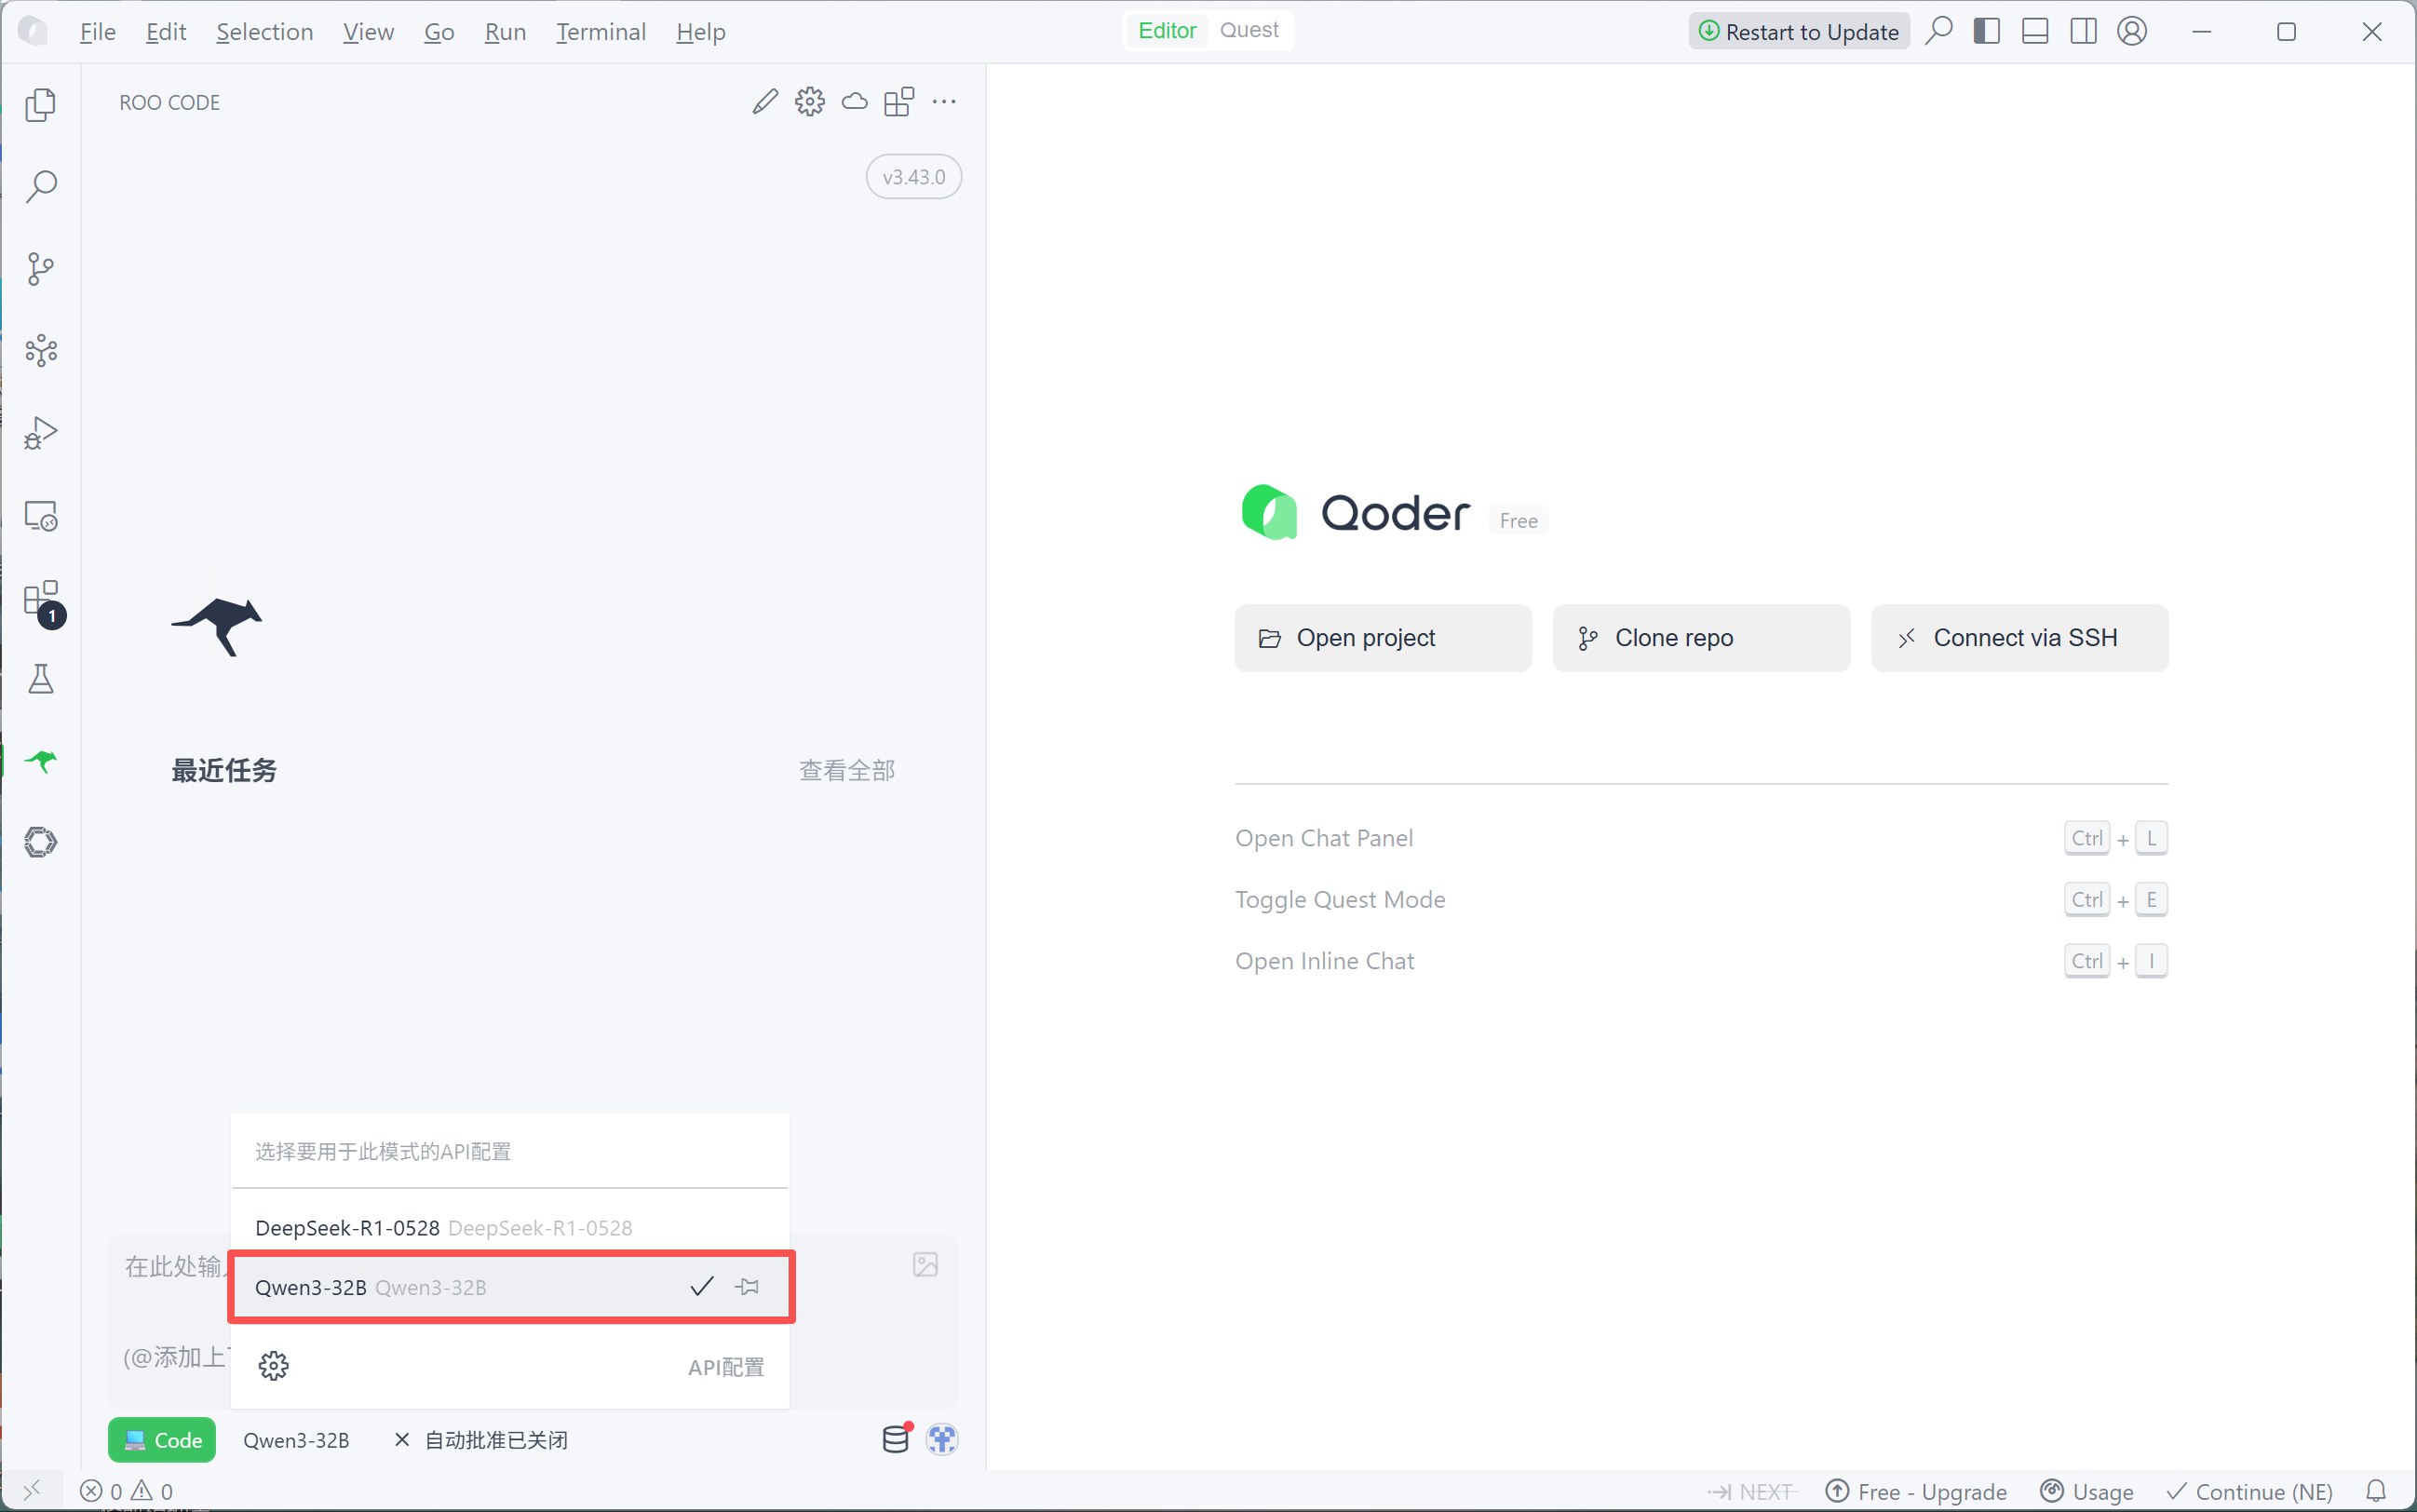Toggle auto-approve disabled setting
2417x1512 pixels.
(x=482, y=1439)
